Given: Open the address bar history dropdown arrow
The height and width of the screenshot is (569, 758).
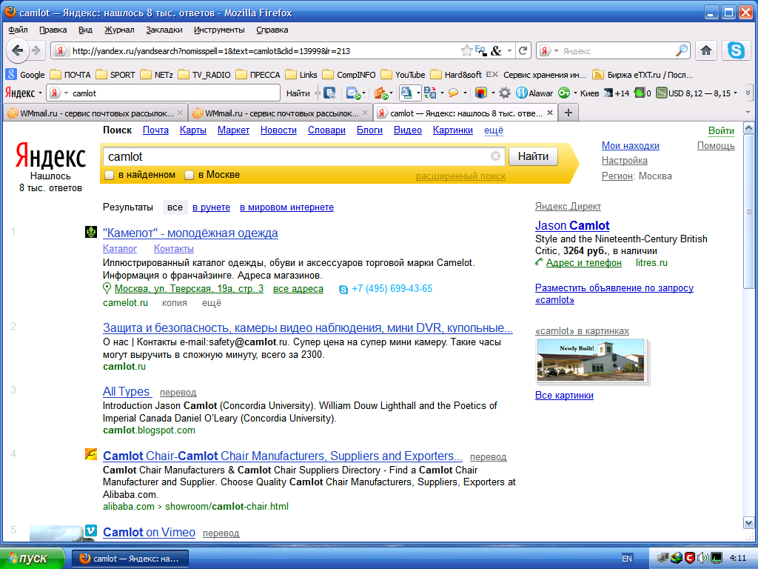Looking at the screenshot, I should 509,50.
